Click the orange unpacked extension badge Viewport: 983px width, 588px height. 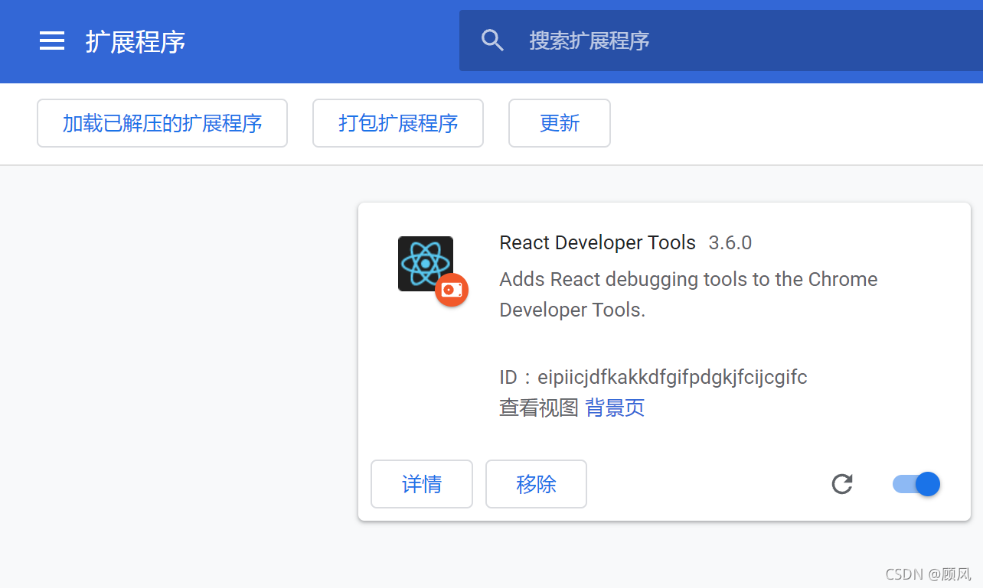[452, 290]
